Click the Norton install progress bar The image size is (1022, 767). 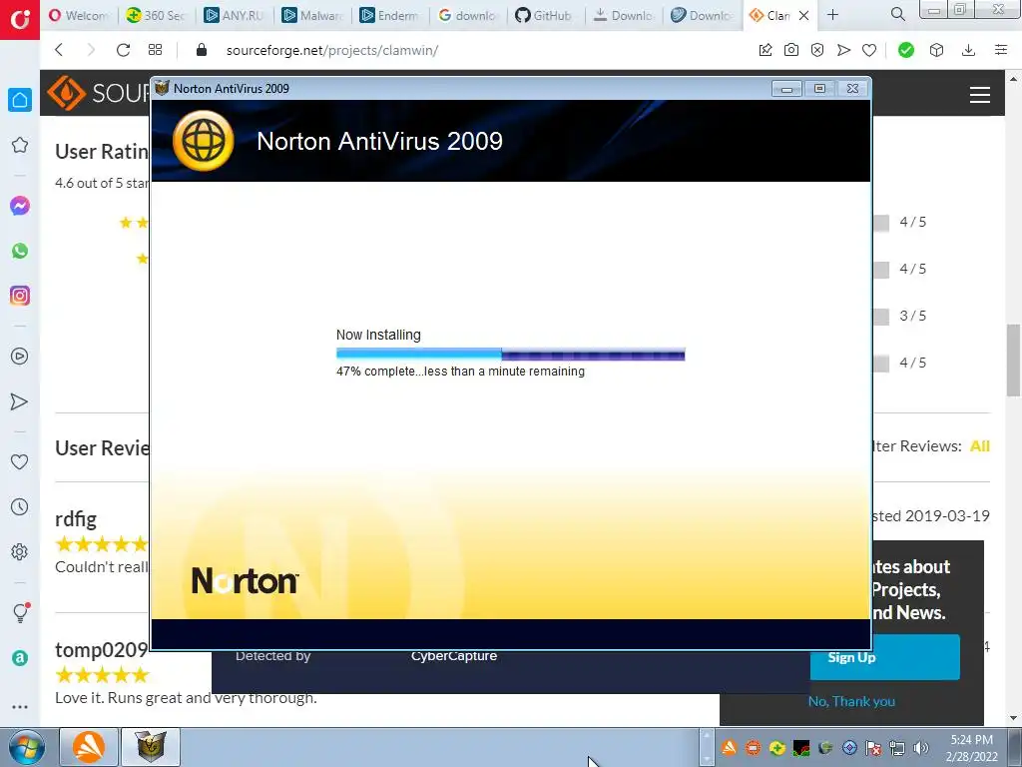[x=510, y=355]
